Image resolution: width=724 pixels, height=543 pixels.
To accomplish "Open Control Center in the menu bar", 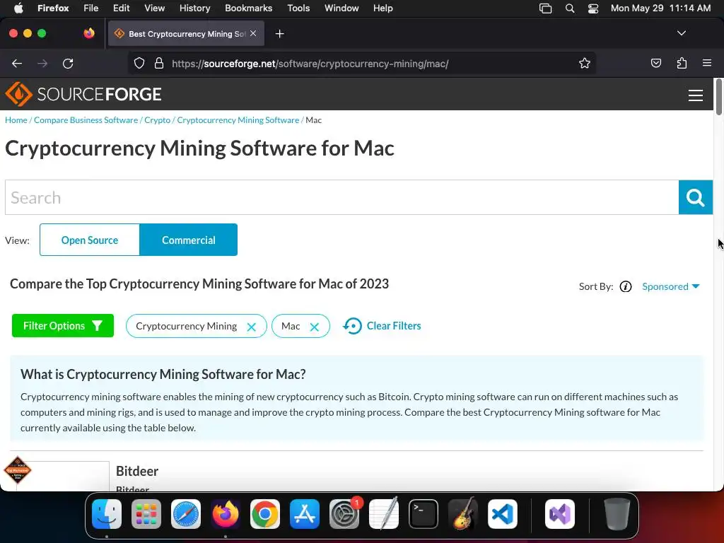I will (593, 8).
